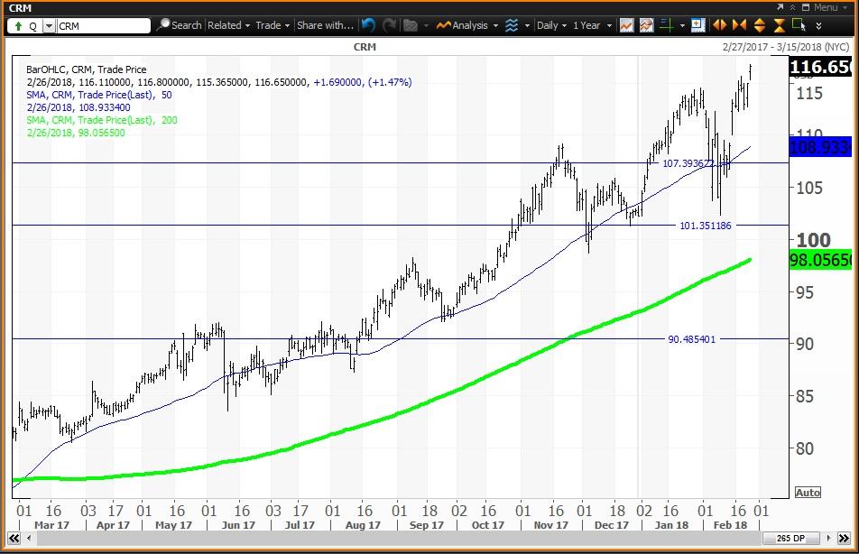Click the first line chart icon

[x=626, y=25]
